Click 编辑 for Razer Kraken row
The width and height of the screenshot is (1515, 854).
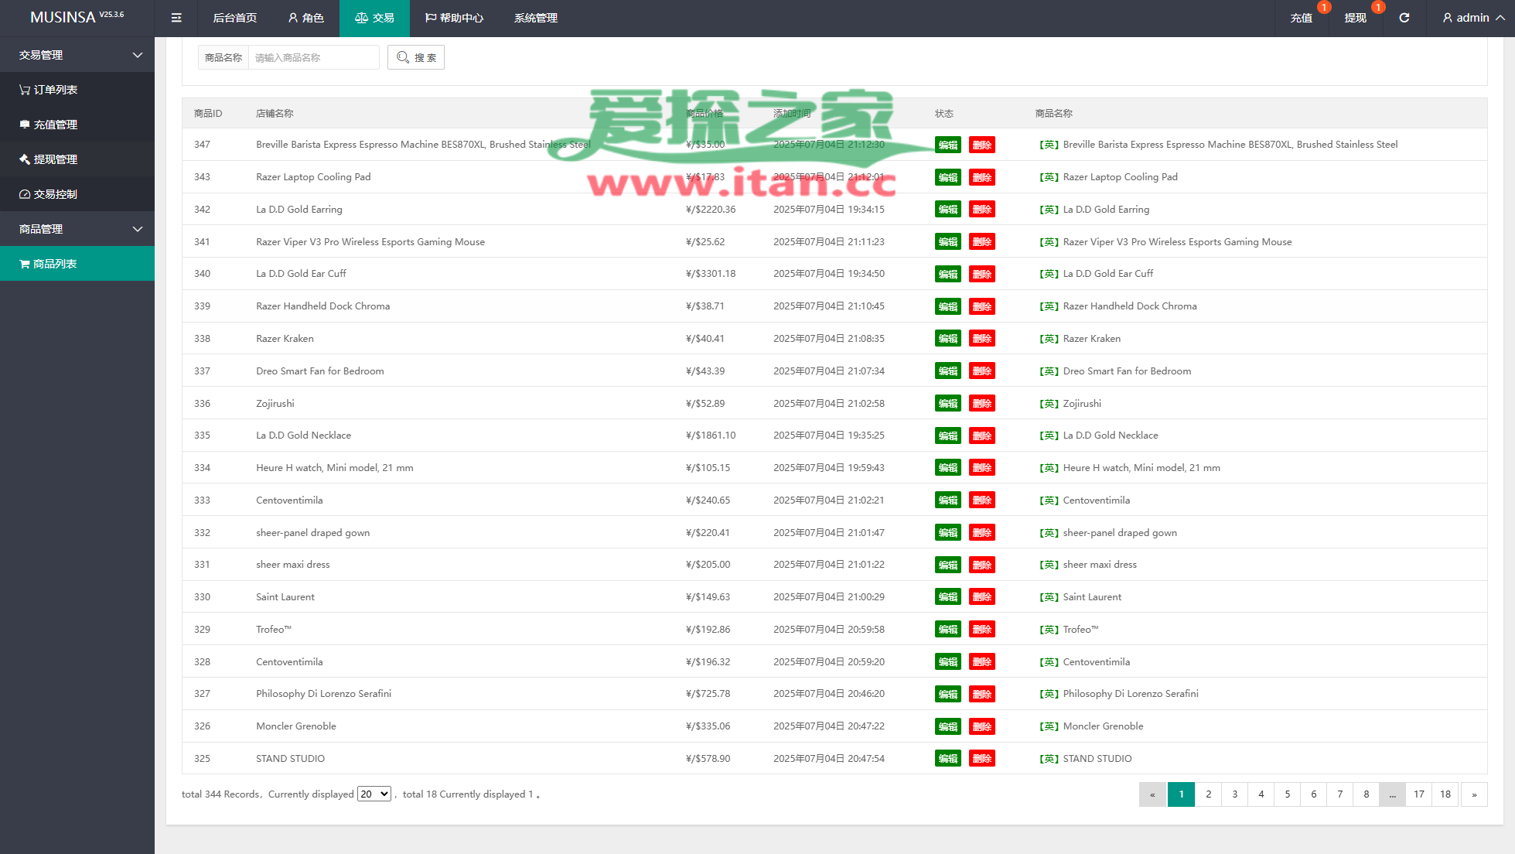pyautogui.click(x=947, y=339)
